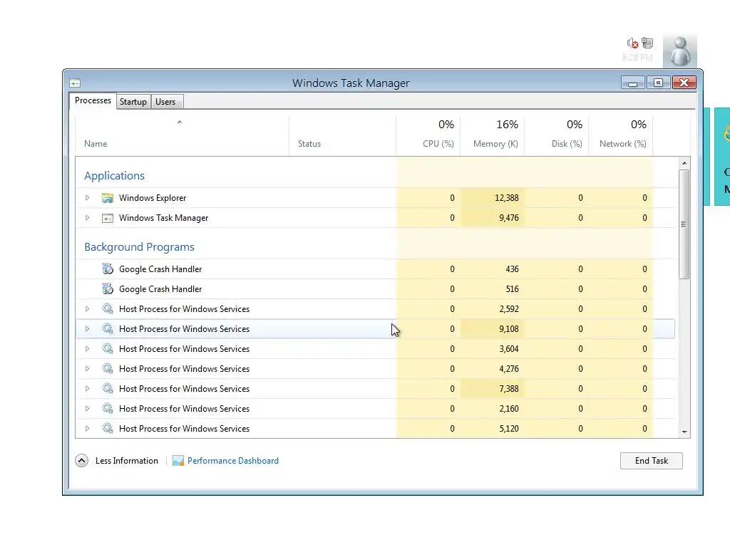Click gear icon of Host Process using 5,120 K
Viewport: 730px width, 547px height.
point(108,428)
